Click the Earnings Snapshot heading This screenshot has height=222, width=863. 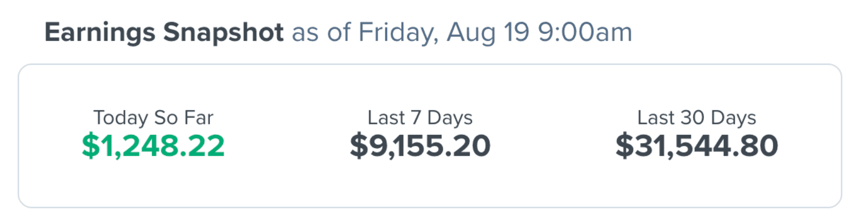pos(164,32)
